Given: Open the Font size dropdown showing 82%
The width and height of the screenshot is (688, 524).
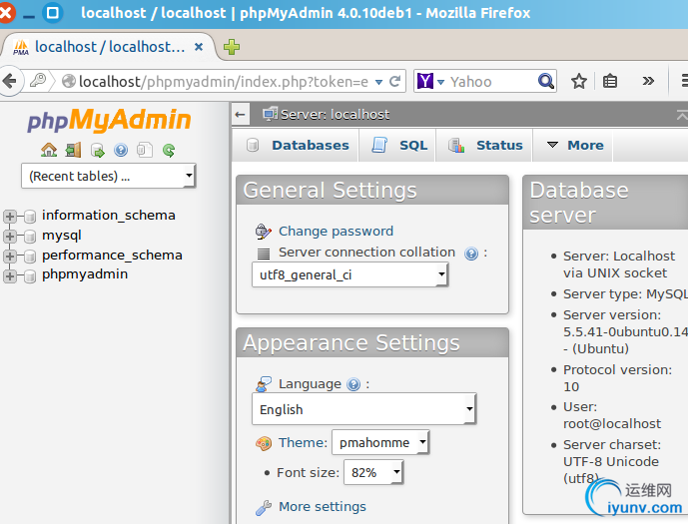Looking at the screenshot, I should click(373, 472).
